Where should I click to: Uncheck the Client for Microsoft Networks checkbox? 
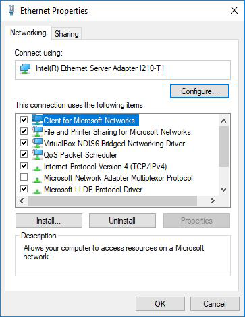pos(24,119)
